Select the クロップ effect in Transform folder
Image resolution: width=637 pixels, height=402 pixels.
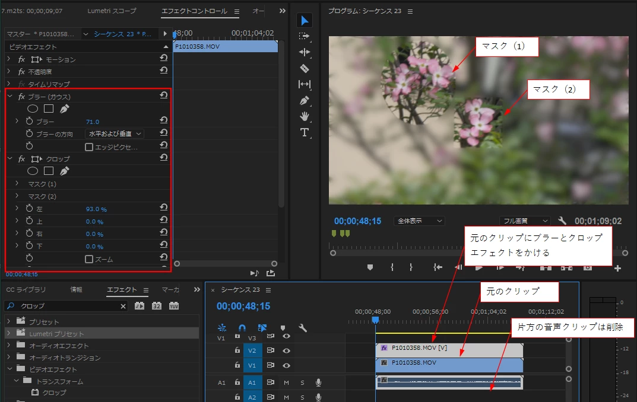click(54, 393)
